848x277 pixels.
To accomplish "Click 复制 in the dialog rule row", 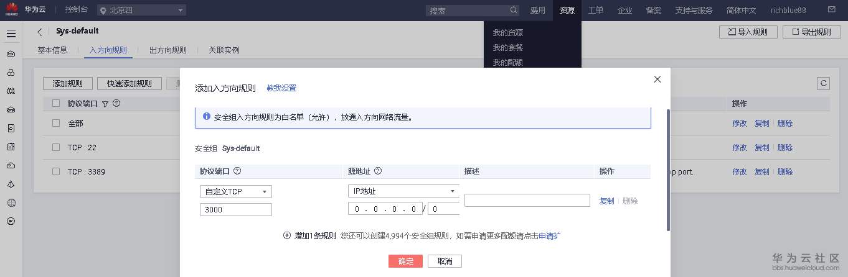I will point(606,201).
